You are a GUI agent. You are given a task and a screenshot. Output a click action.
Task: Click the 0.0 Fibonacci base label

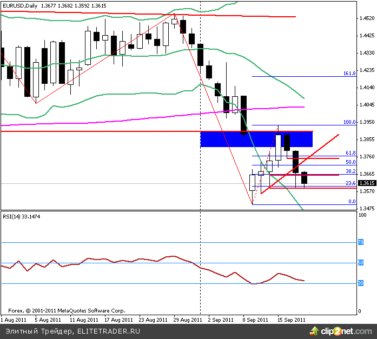[x=352, y=202]
